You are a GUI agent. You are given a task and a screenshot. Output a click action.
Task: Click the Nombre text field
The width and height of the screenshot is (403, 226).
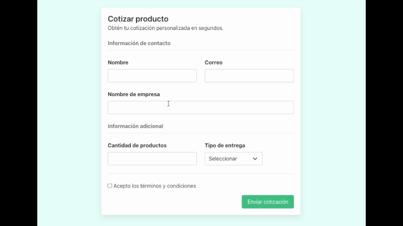[152, 76]
